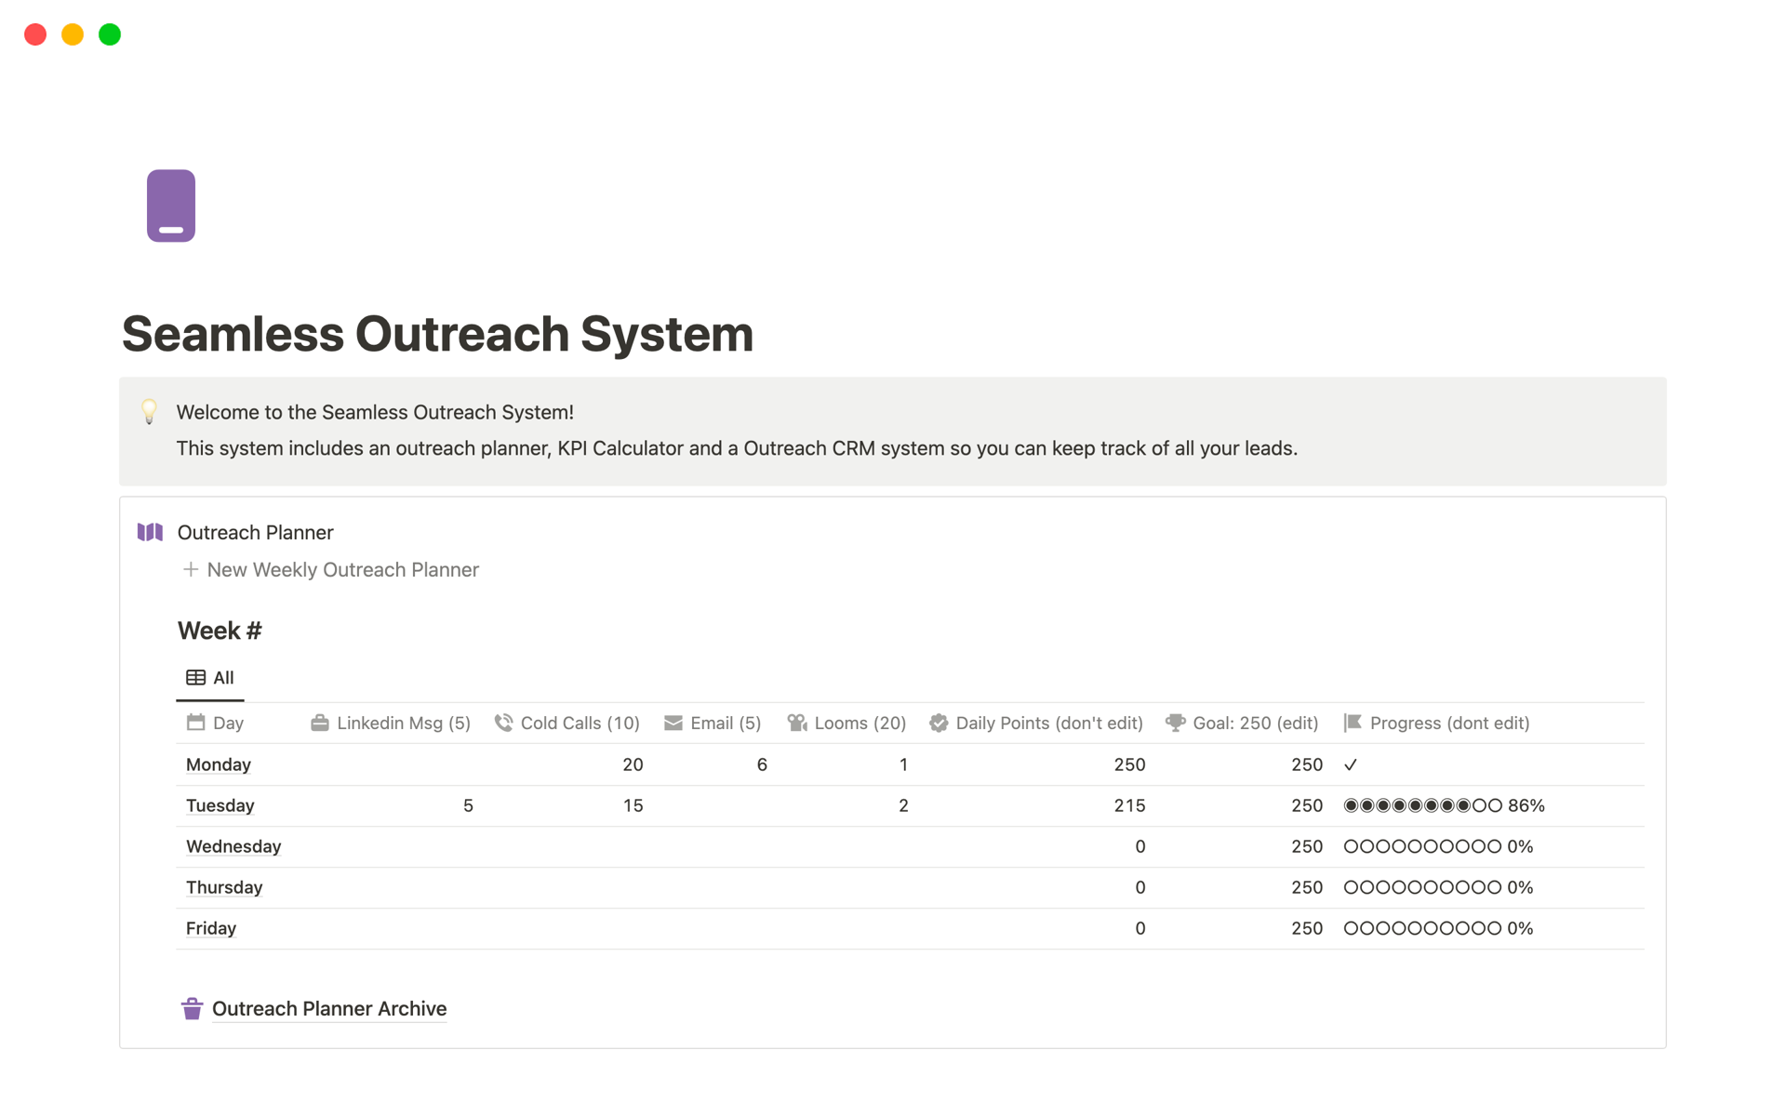Click the camera icon in Looms header
Screen dimensions: 1786x1116
click(797, 723)
